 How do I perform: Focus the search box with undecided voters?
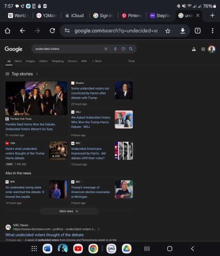69,49
